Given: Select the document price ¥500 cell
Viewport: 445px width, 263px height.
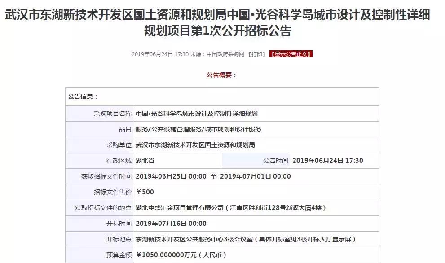Looking at the screenshot, I should (x=144, y=192).
